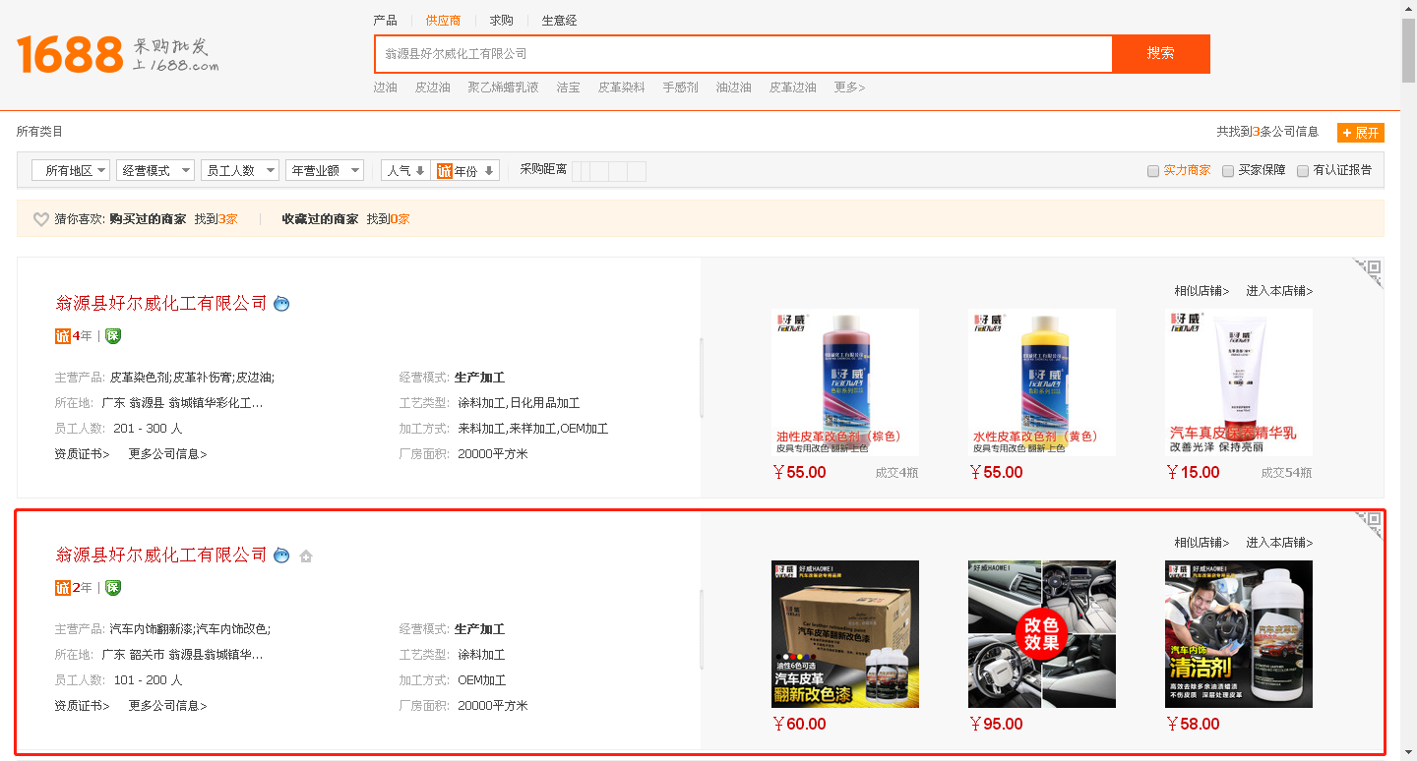The image size is (1417, 761).
Task: Open the 汽车真皮精华乳 tube product thumbnail
Action: (x=1239, y=382)
